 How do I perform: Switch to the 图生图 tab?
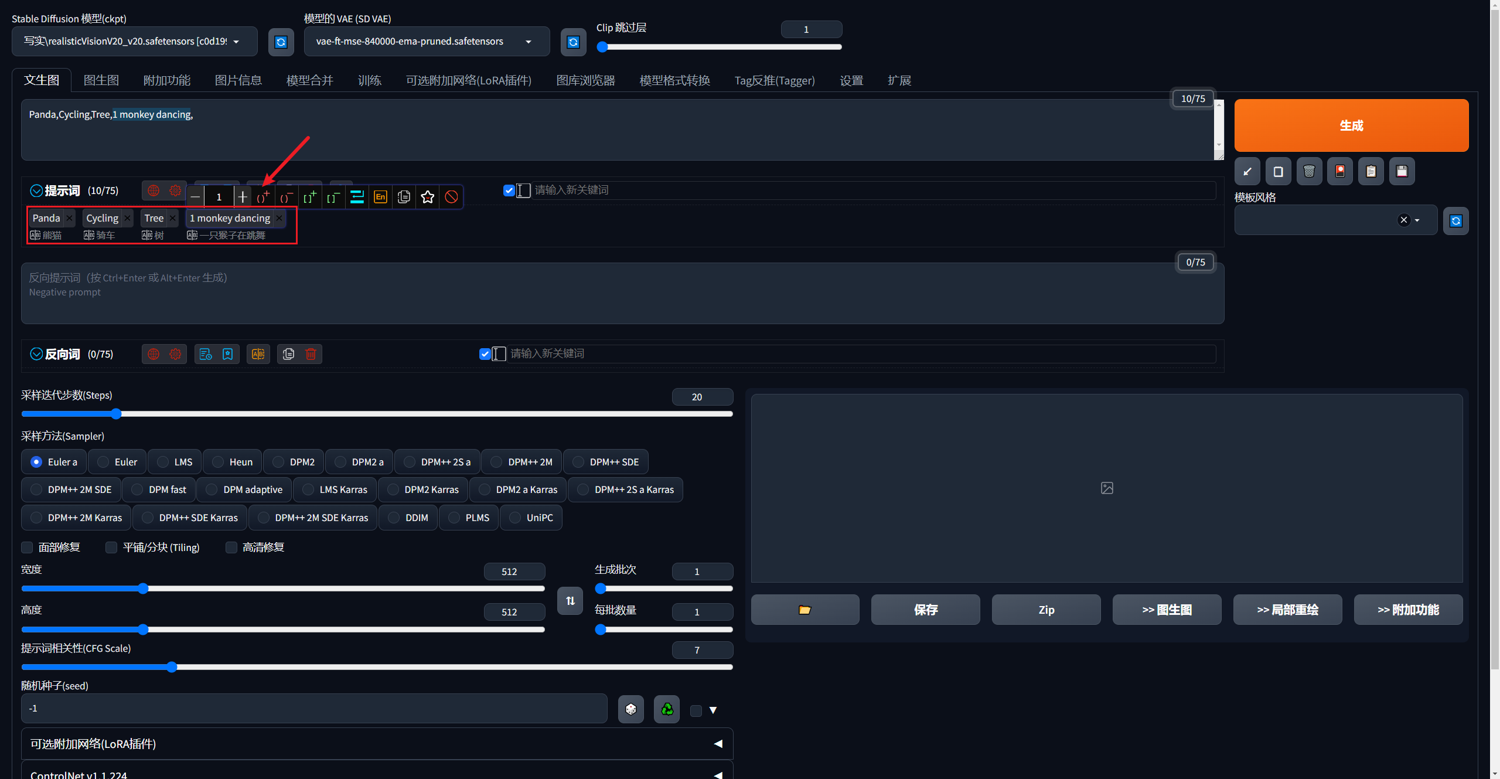[x=101, y=80]
